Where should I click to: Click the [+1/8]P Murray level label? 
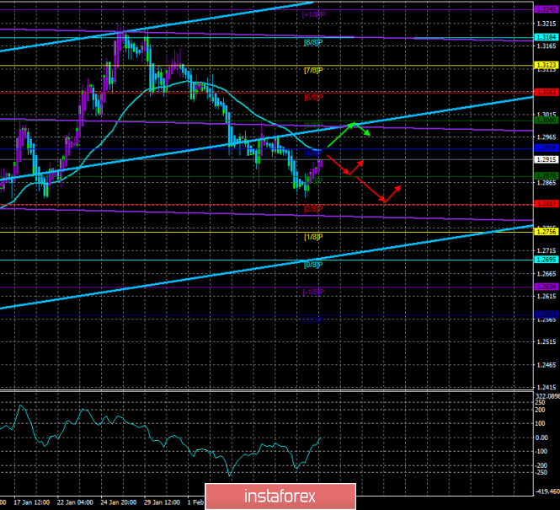[313, 14]
